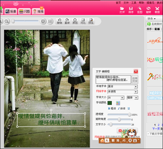Select the candy cane Merry Christmas template
Viewport: 163px width, 149px height.
pyautogui.click(x=155, y=77)
